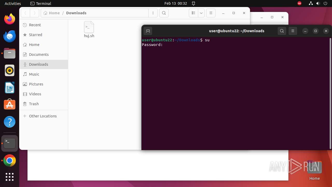Click the Files forward navigation arrow
Image resolution: width=332 pixels, height=187 pixels.
34,13
